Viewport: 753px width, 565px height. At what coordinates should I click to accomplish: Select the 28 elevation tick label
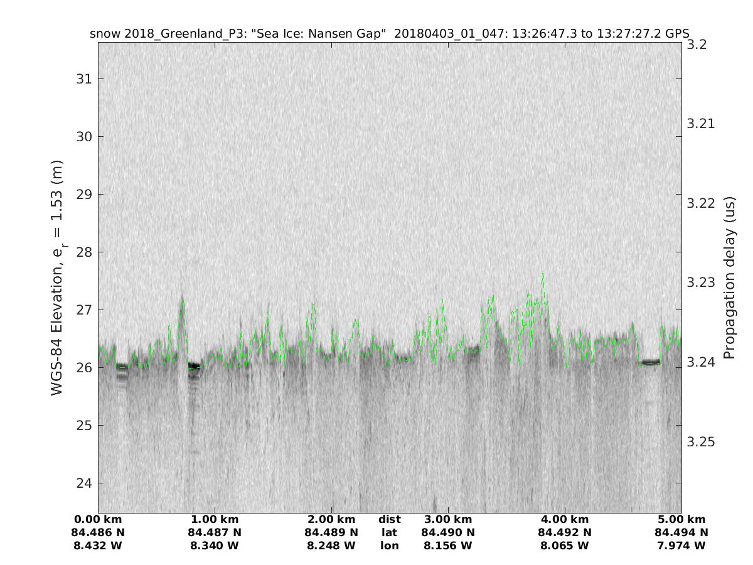[83, 252]
